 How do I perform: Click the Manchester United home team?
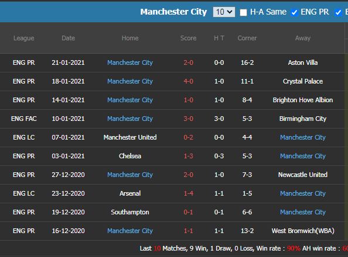pos(130,137)
